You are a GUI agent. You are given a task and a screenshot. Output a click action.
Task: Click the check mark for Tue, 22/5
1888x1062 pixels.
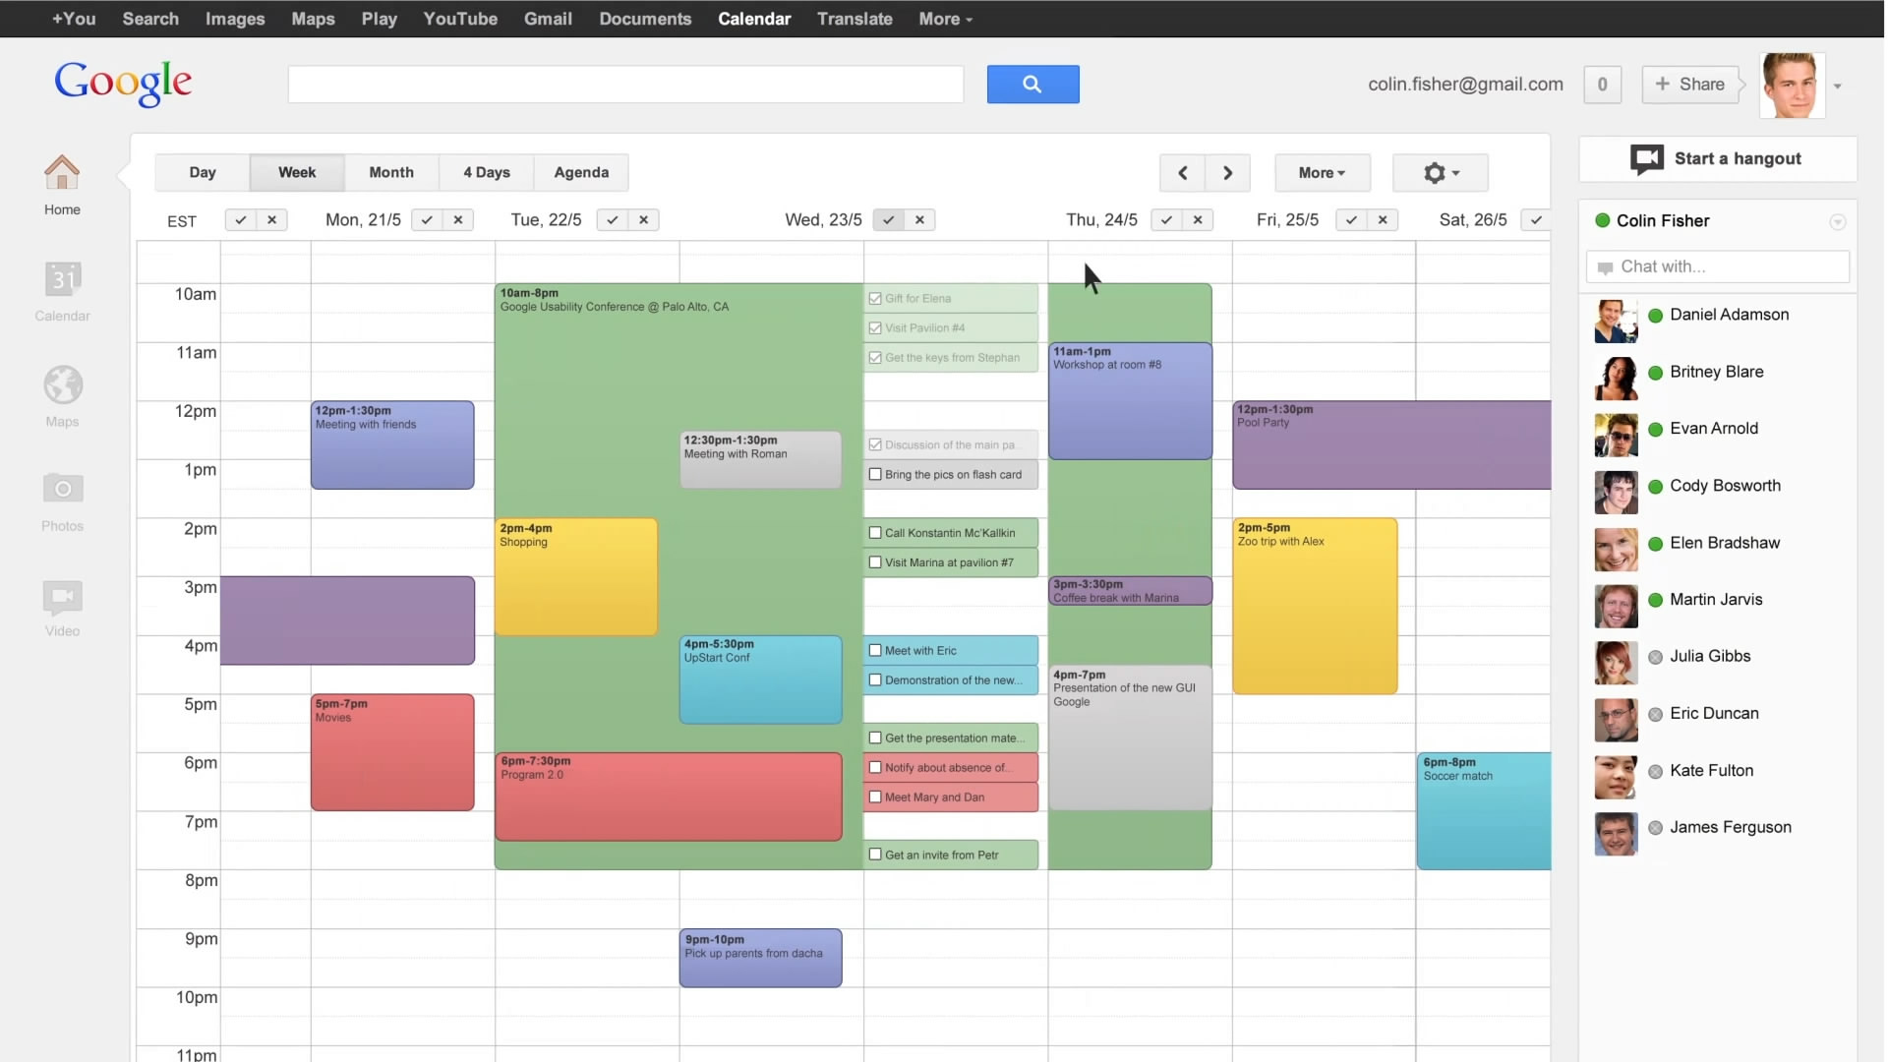pyautogui.click(x=613, y=220)
